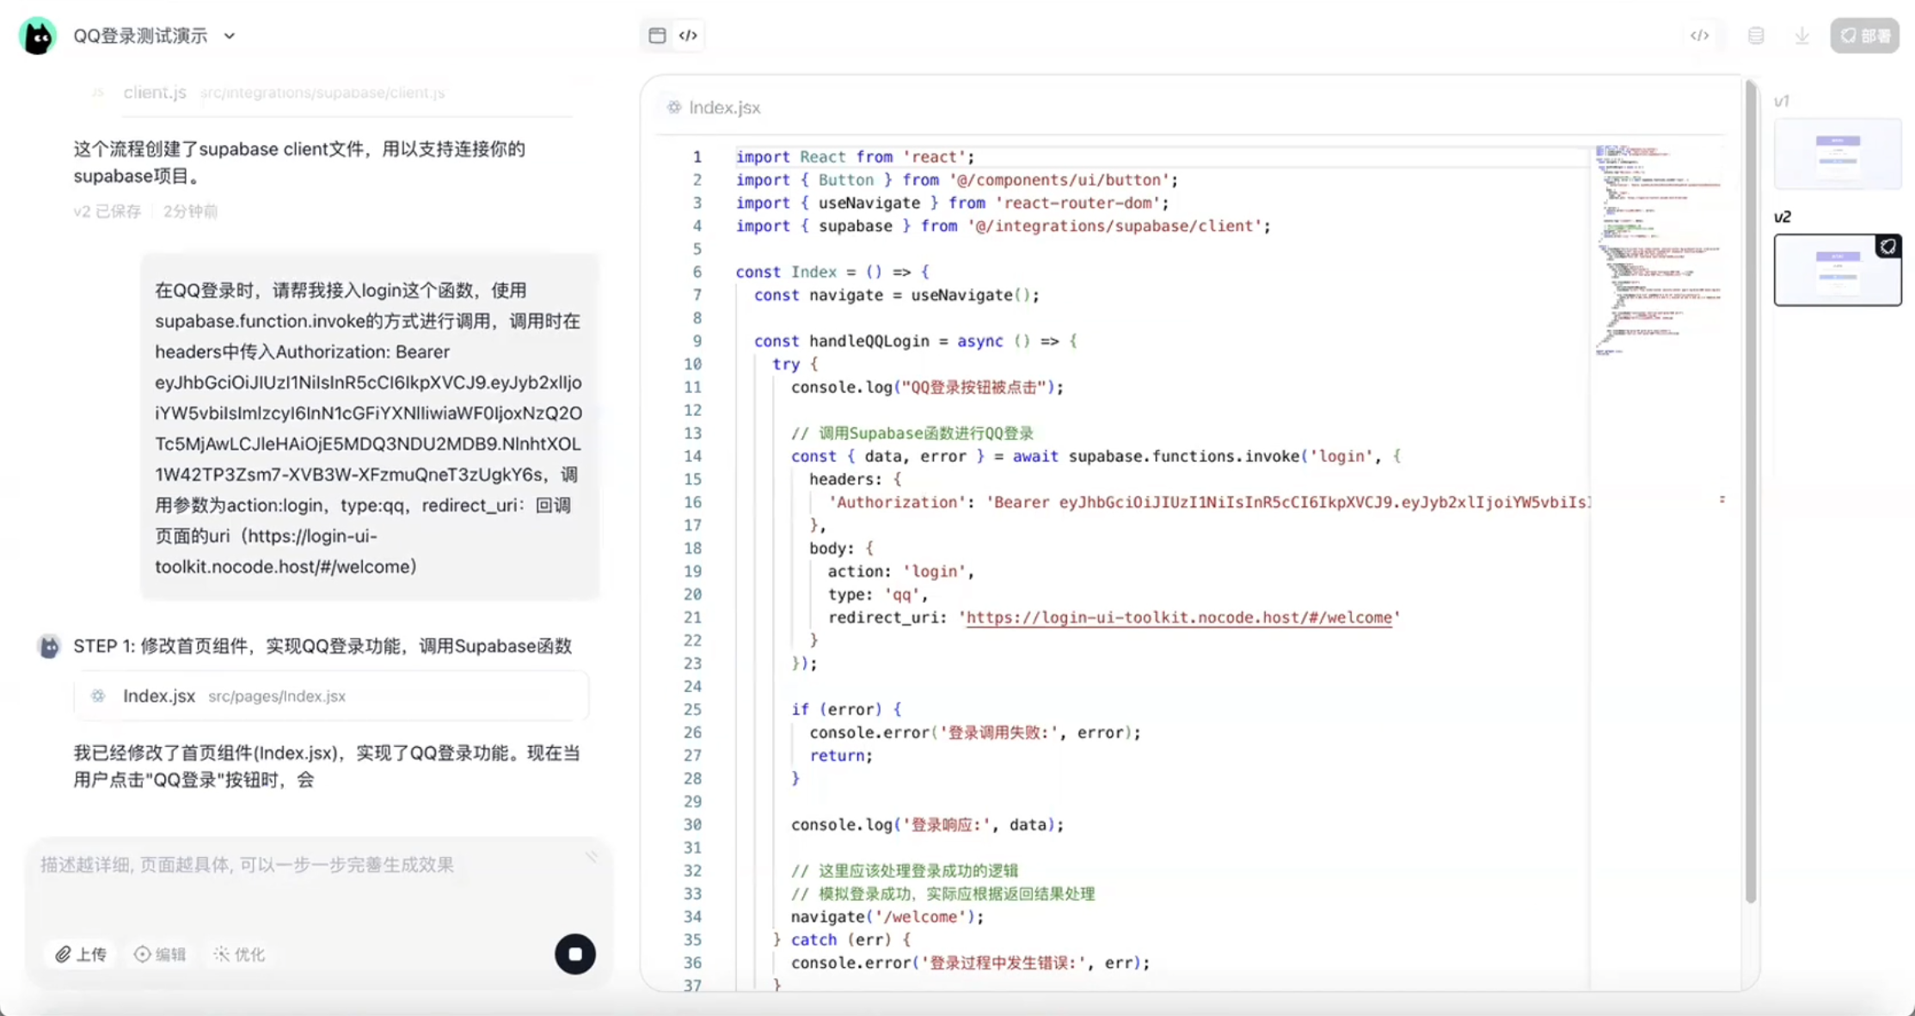Click the 部署 deploy button

1864,35
